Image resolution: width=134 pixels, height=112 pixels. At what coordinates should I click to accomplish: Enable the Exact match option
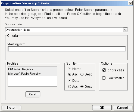coord(104,78)
